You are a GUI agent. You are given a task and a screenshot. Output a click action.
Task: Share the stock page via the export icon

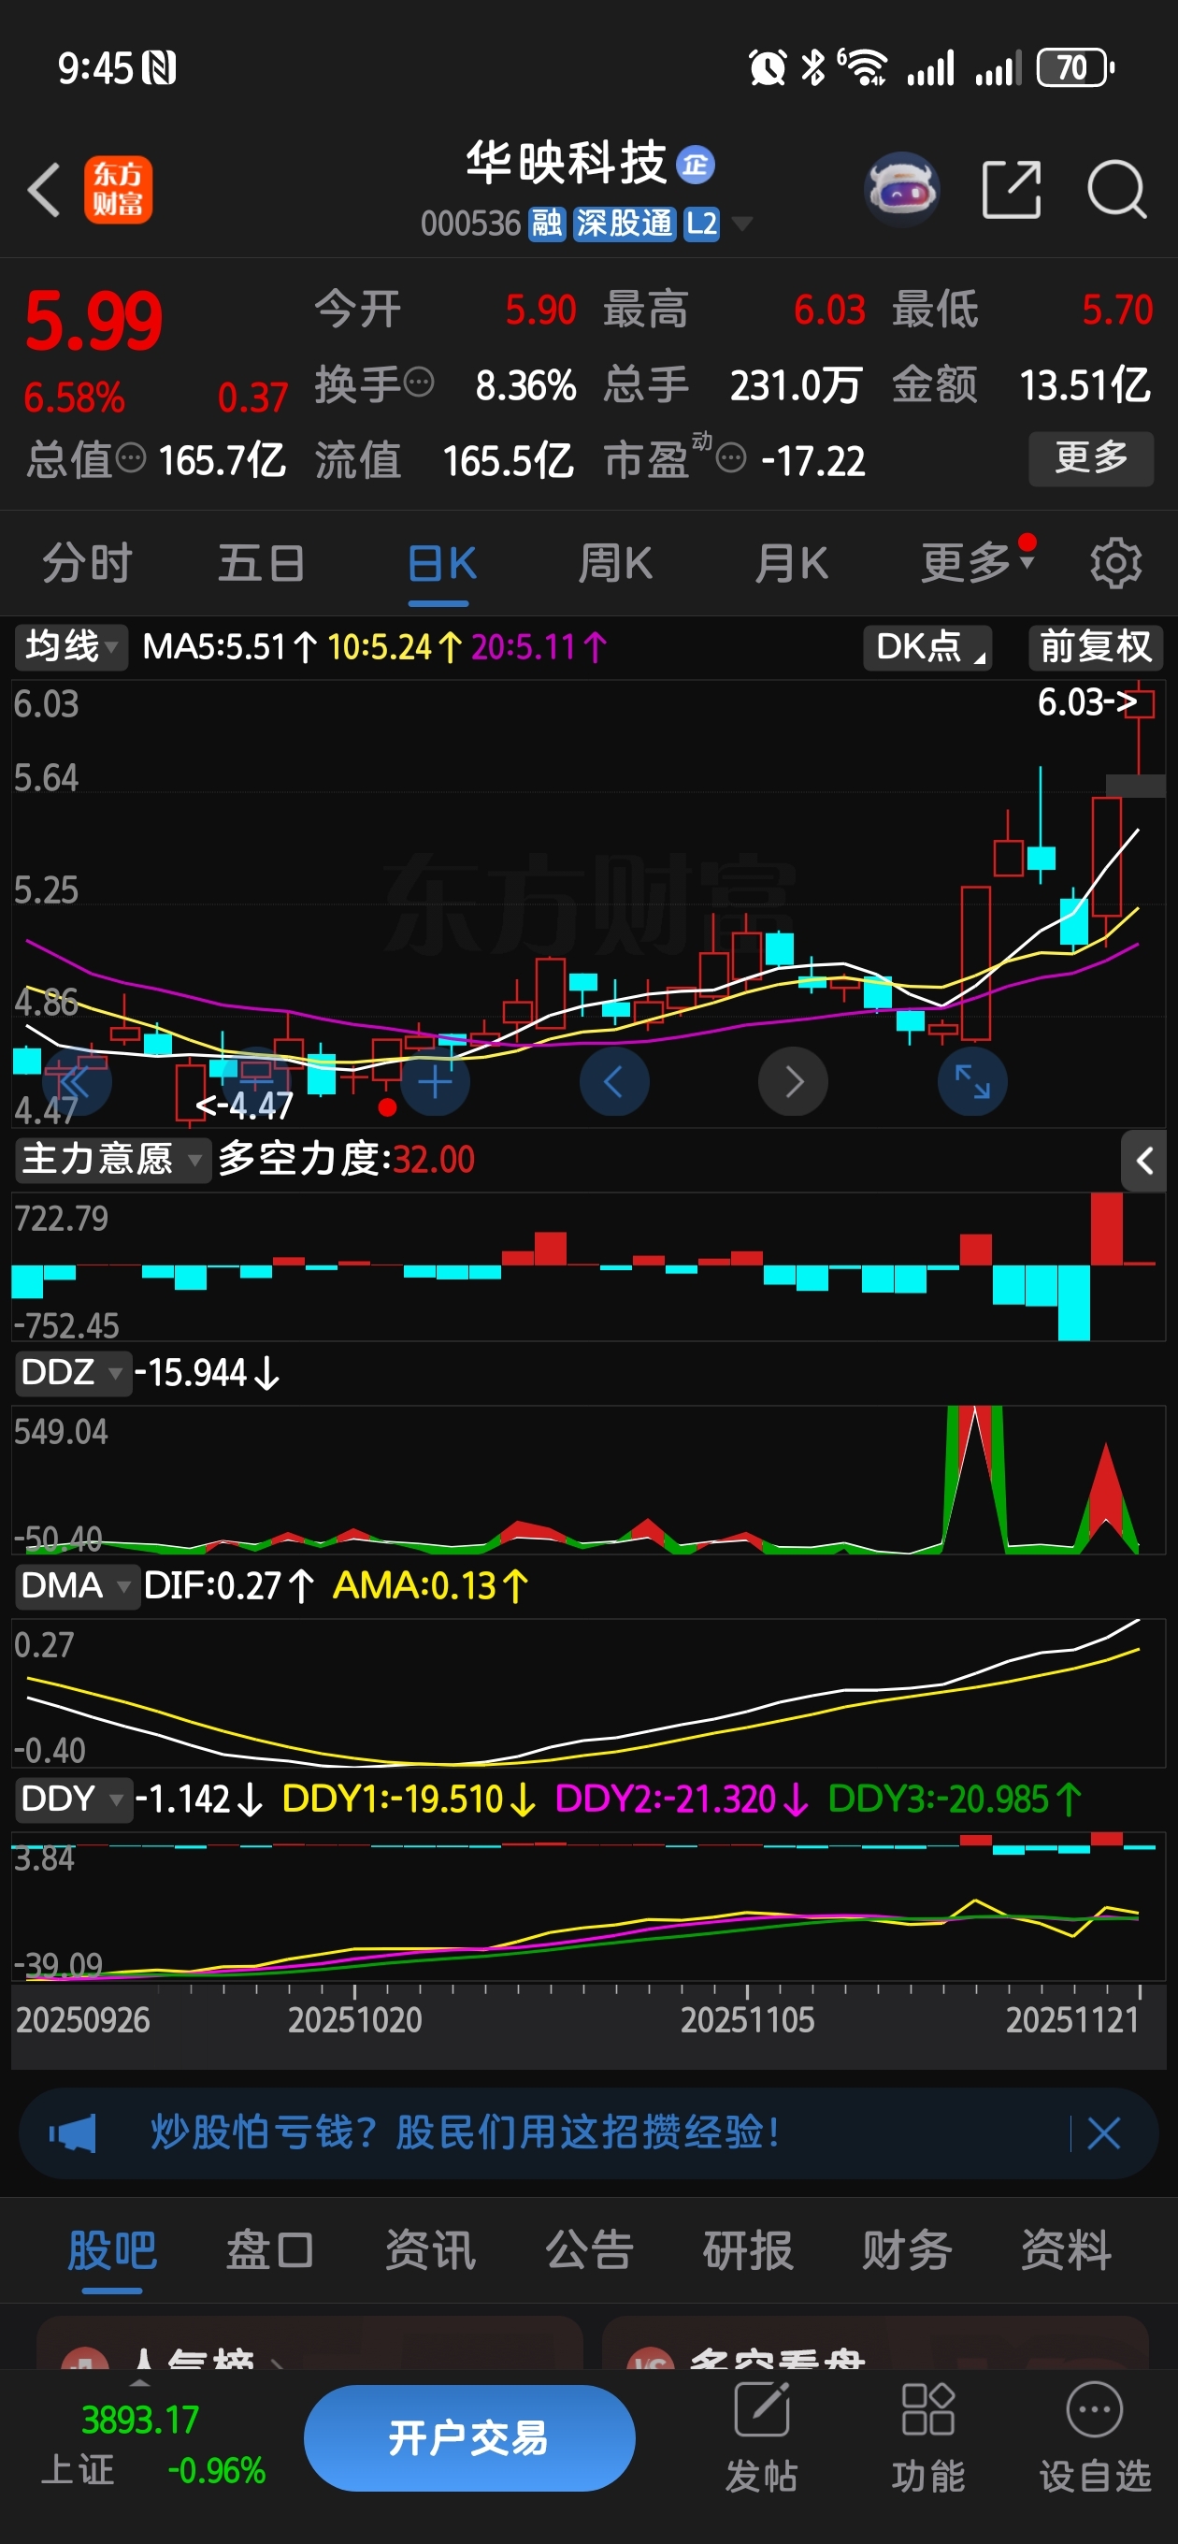coord(1012,189)
